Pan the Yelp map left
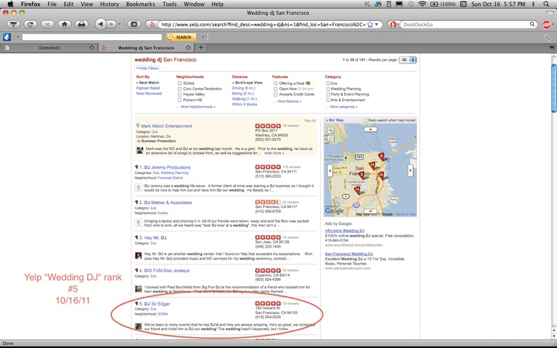The width and height of the screenshot is (557, 348). (x=330, y=170)
